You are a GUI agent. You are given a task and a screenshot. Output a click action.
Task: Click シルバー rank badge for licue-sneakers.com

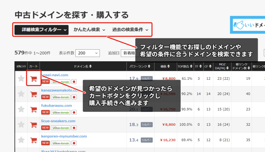pyautogui.click(x=147, y=125)
